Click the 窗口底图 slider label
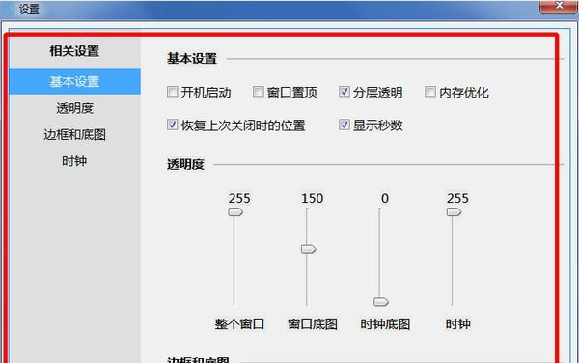Screen dimensions: 579x363 click(x=313, y=324)
